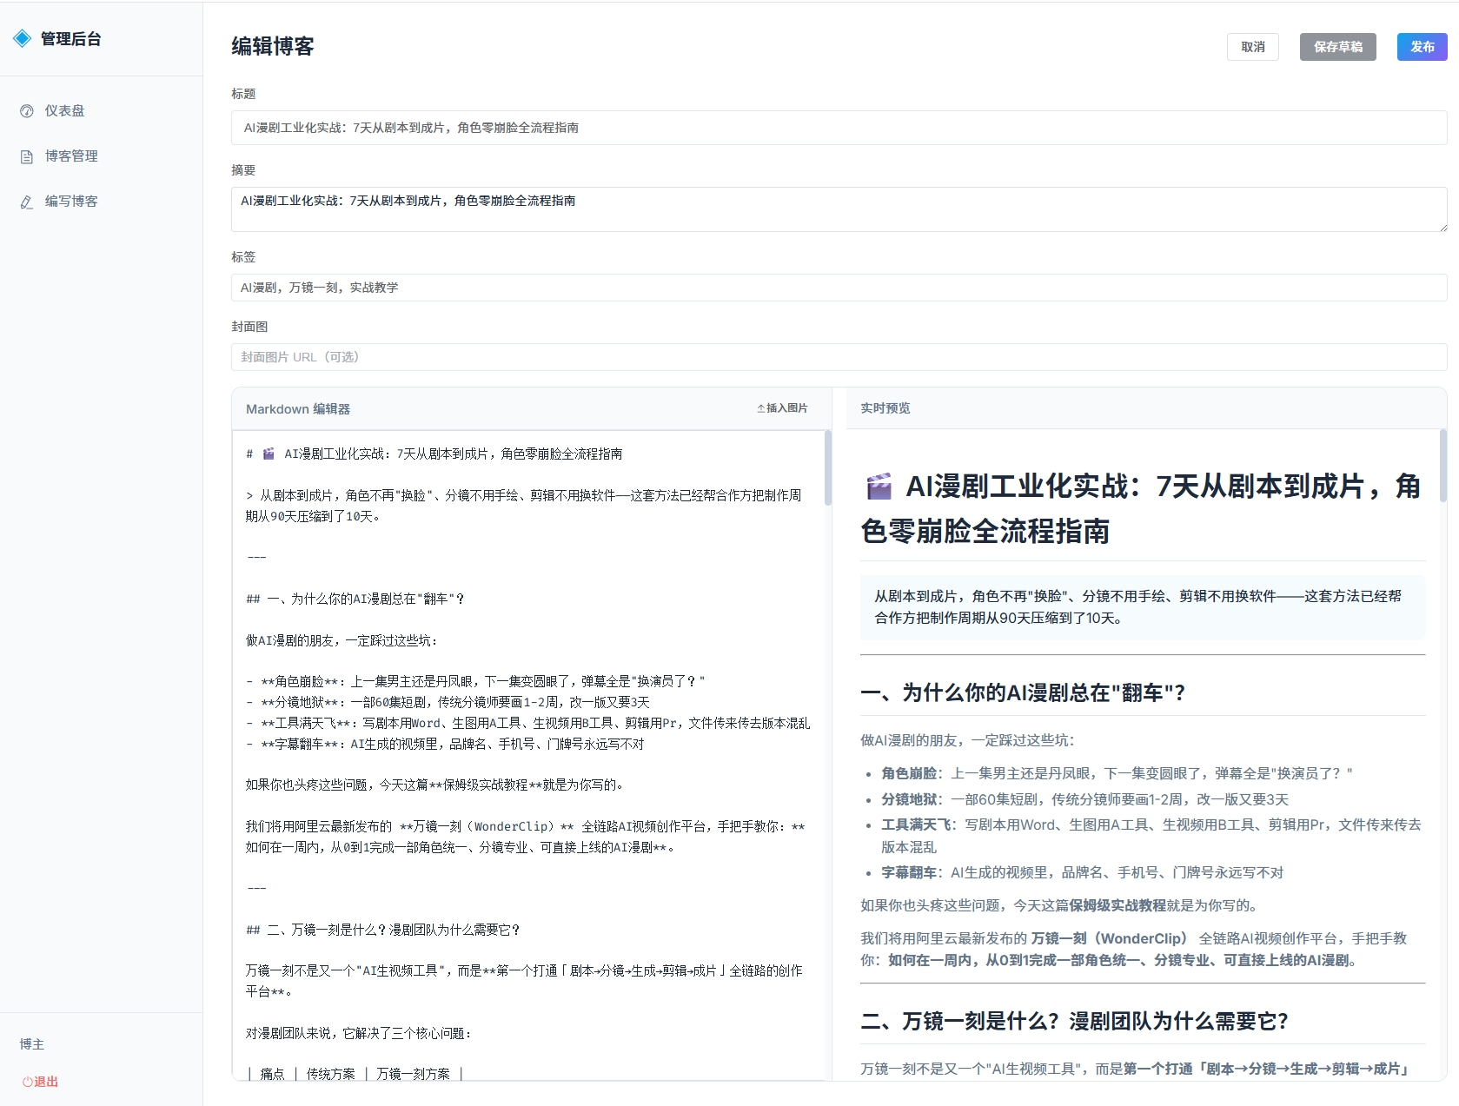Click the editor line '对漫剧团队来说，它解决了三个核心问题：'

[359, 1033]
